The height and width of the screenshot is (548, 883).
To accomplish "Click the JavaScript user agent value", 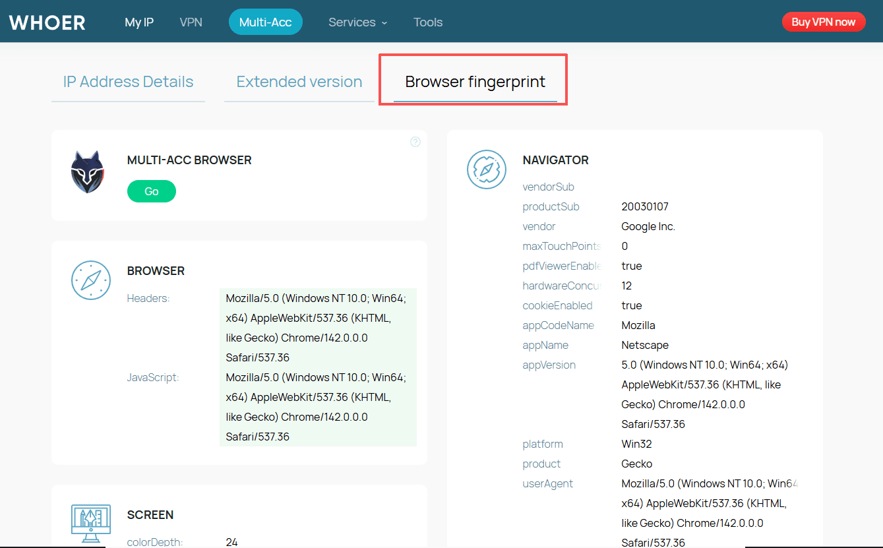I will tap(318, 407).
